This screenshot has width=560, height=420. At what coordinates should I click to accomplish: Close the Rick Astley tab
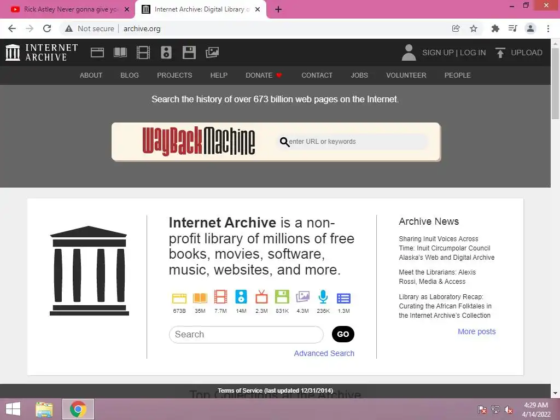(127, 9)
